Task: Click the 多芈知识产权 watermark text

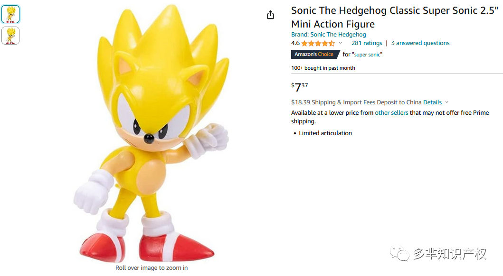Action: tap(449, 254)
